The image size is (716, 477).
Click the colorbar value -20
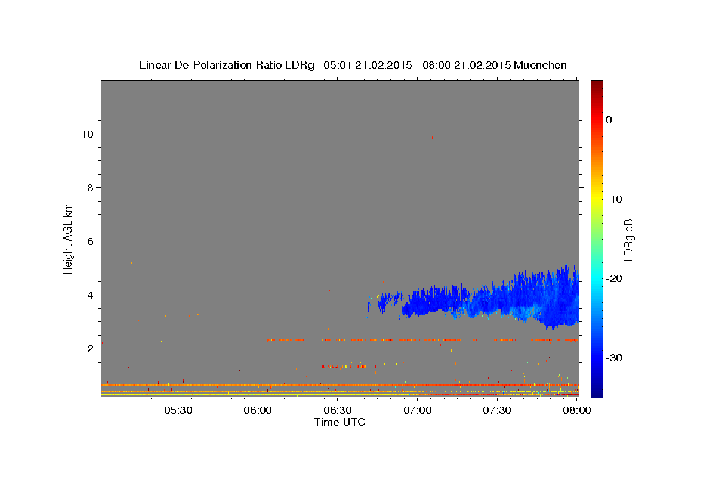(614, 278)
